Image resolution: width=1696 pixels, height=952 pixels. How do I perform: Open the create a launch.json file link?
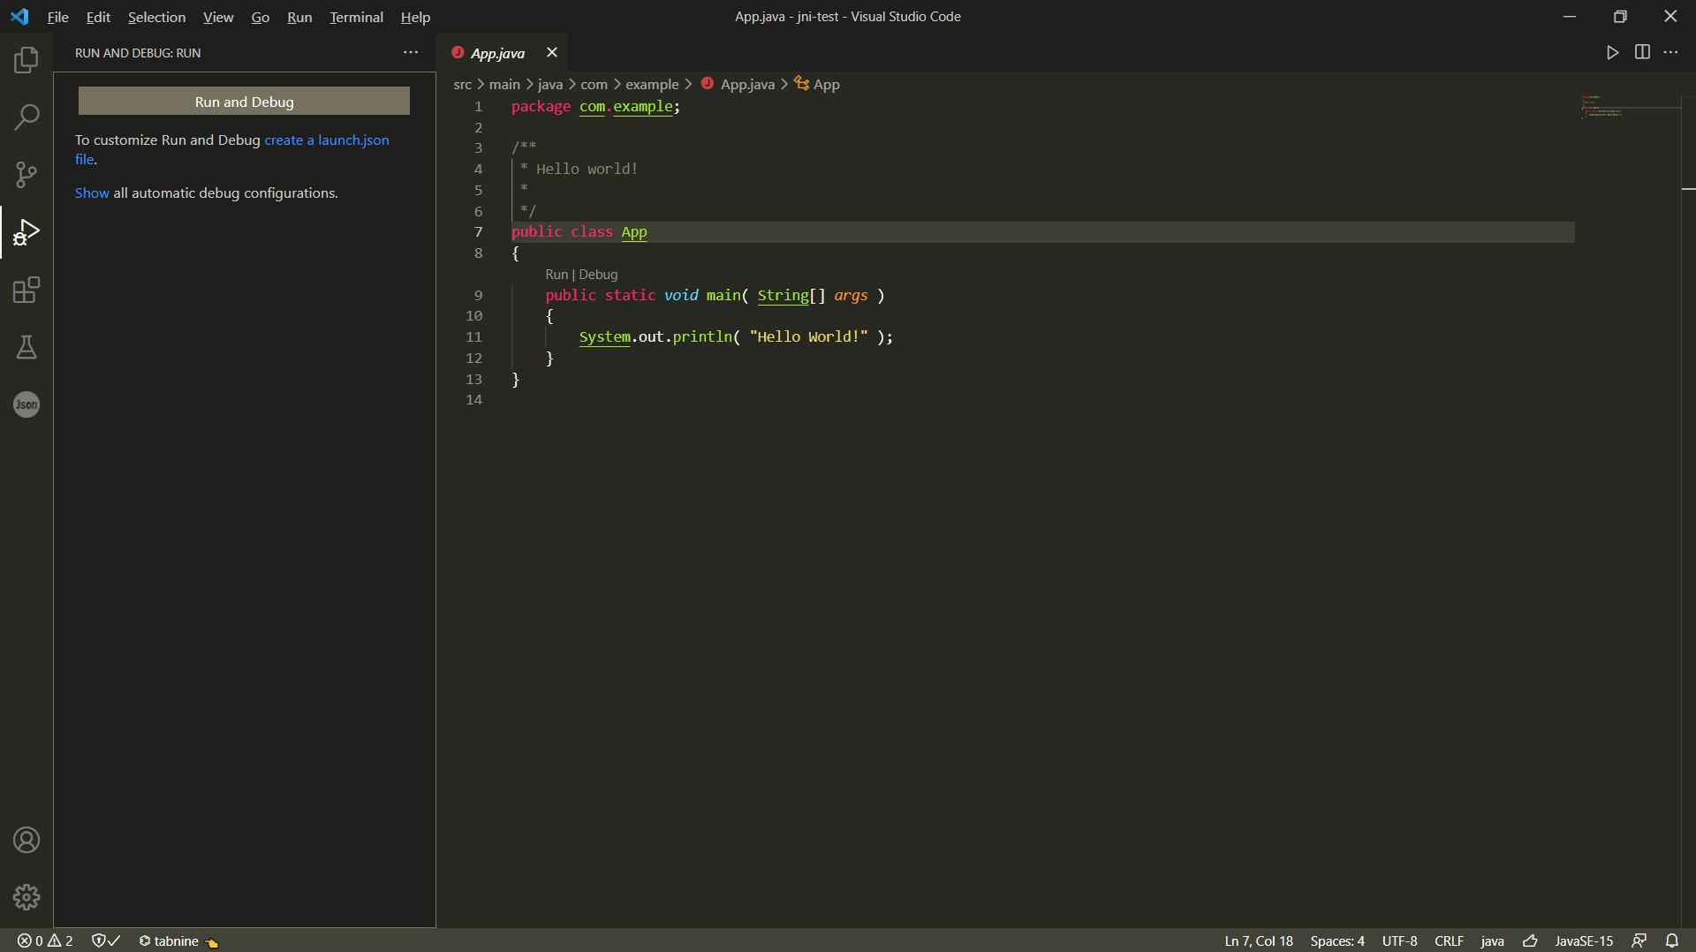coord(232,149)
